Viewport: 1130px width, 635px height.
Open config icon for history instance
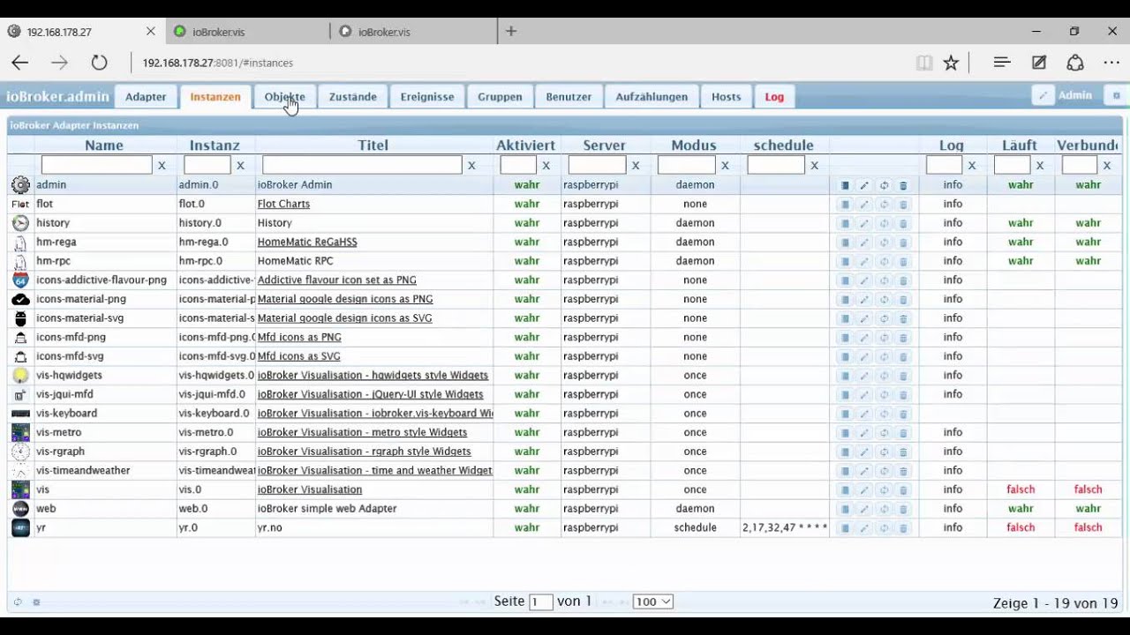click(x=845, y=223)
